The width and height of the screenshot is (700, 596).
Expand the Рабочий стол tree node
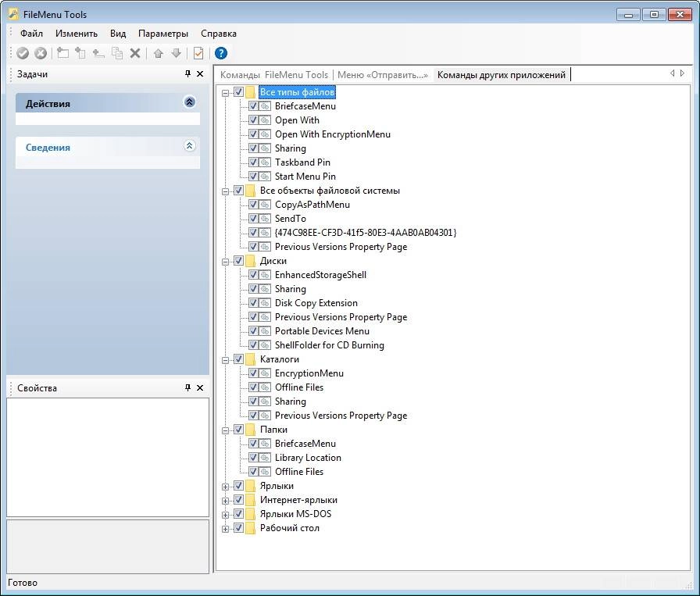(x=226, y=529)
